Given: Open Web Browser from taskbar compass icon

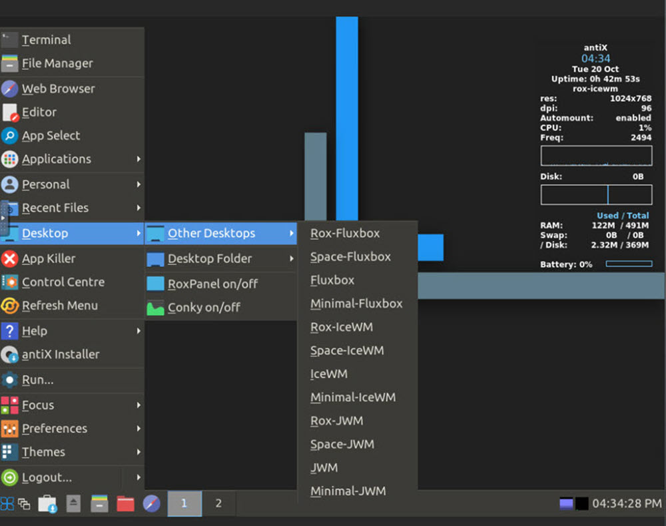Looking at the screenshot, I should click(x=151, y=503).
